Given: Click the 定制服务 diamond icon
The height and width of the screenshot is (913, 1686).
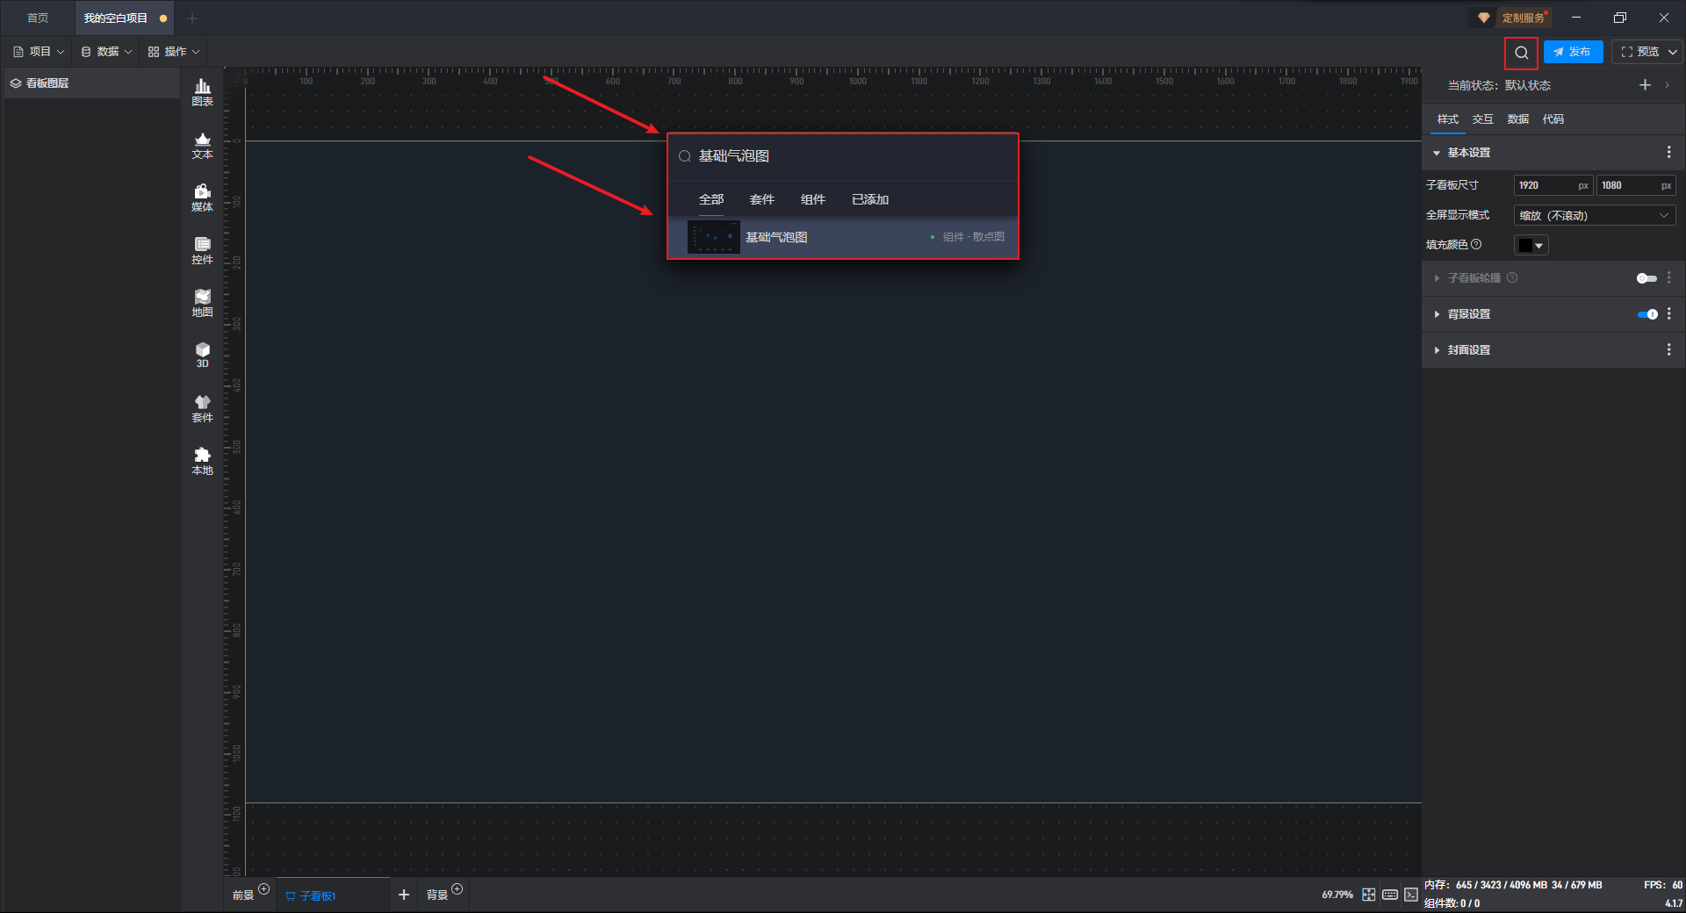Looking at the screenshot, I should [x=1484, y=18].
